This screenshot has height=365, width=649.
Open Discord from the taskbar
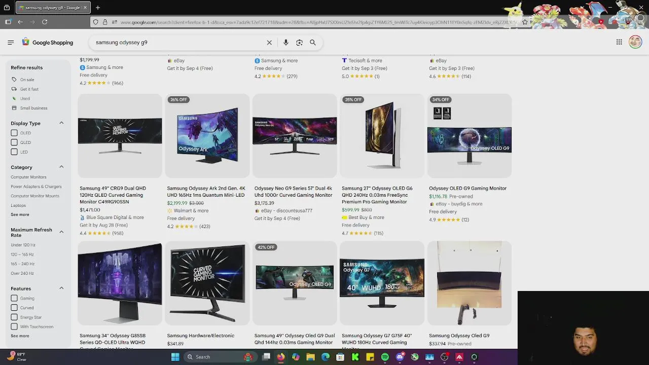(x=400, y=357)
